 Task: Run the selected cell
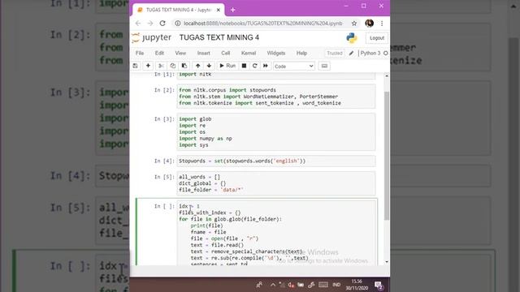[227, 66]
